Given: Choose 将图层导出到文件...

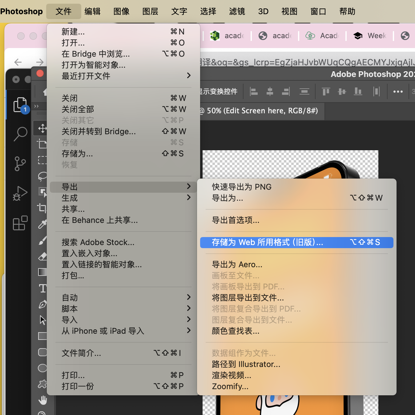Looking at the screenshot, I should click(x=297, y=297).
